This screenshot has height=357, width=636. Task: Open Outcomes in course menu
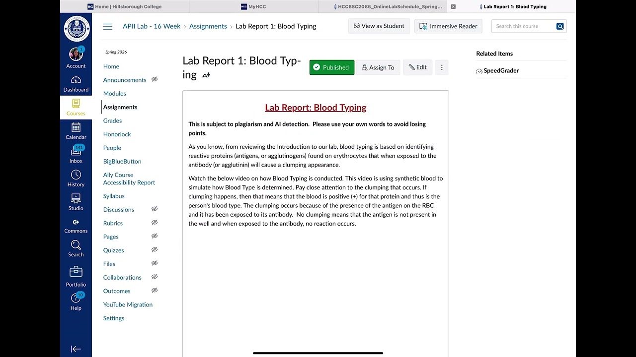[117, 291]
